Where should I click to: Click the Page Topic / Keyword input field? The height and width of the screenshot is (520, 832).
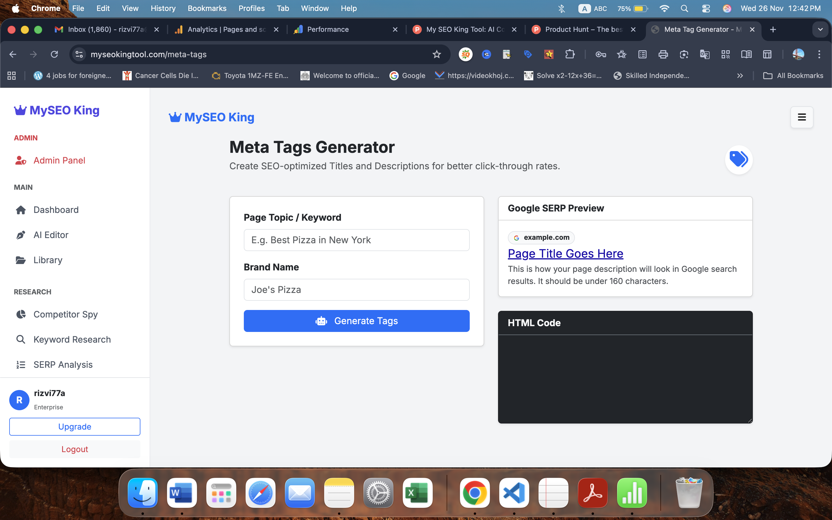point(356,240)
